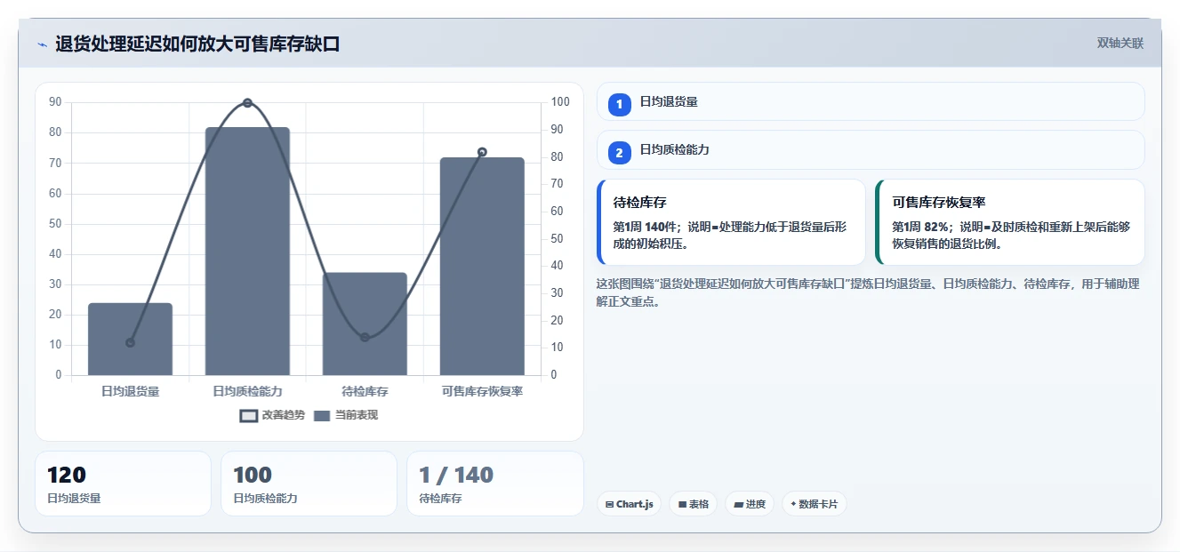Click x-axis label 可售库存恢复率

click(482, 391)
